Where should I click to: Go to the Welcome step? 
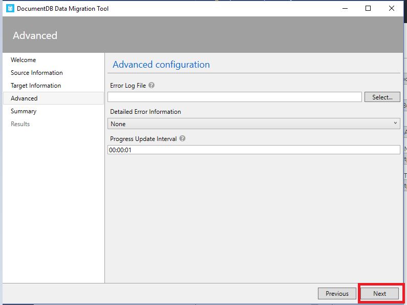pyautogui.click(x=24, y=60)
